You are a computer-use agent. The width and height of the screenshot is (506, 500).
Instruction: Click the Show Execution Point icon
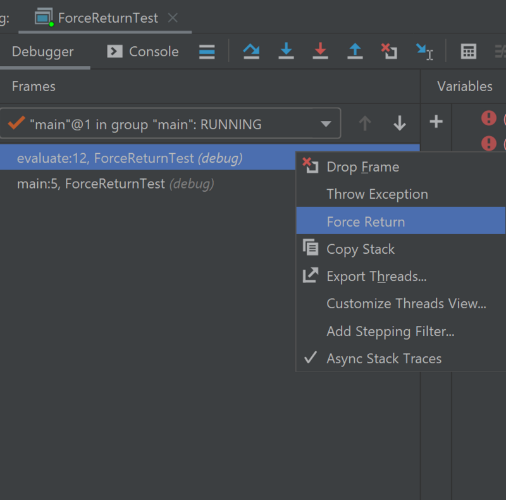coord(207,51)
